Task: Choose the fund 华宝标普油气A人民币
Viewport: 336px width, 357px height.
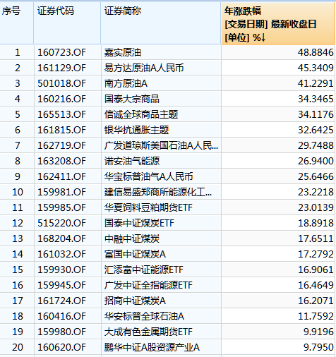Action: tap(148, 176)
